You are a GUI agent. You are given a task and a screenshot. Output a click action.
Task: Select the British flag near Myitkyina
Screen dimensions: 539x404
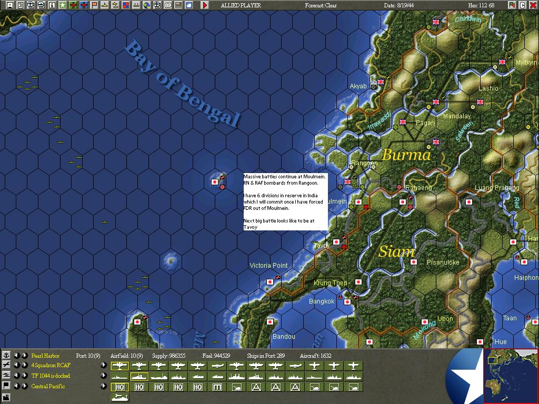pyautogui.click(x=502, y=62)
